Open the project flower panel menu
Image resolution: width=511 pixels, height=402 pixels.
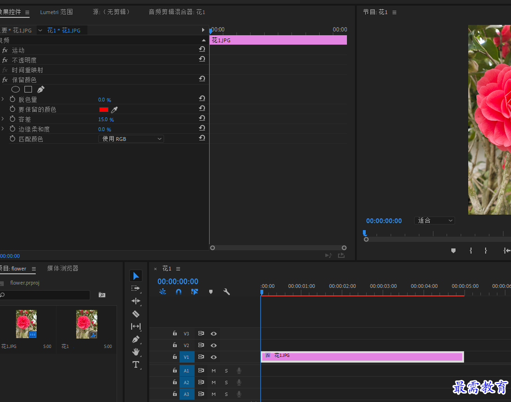[34, 269]
